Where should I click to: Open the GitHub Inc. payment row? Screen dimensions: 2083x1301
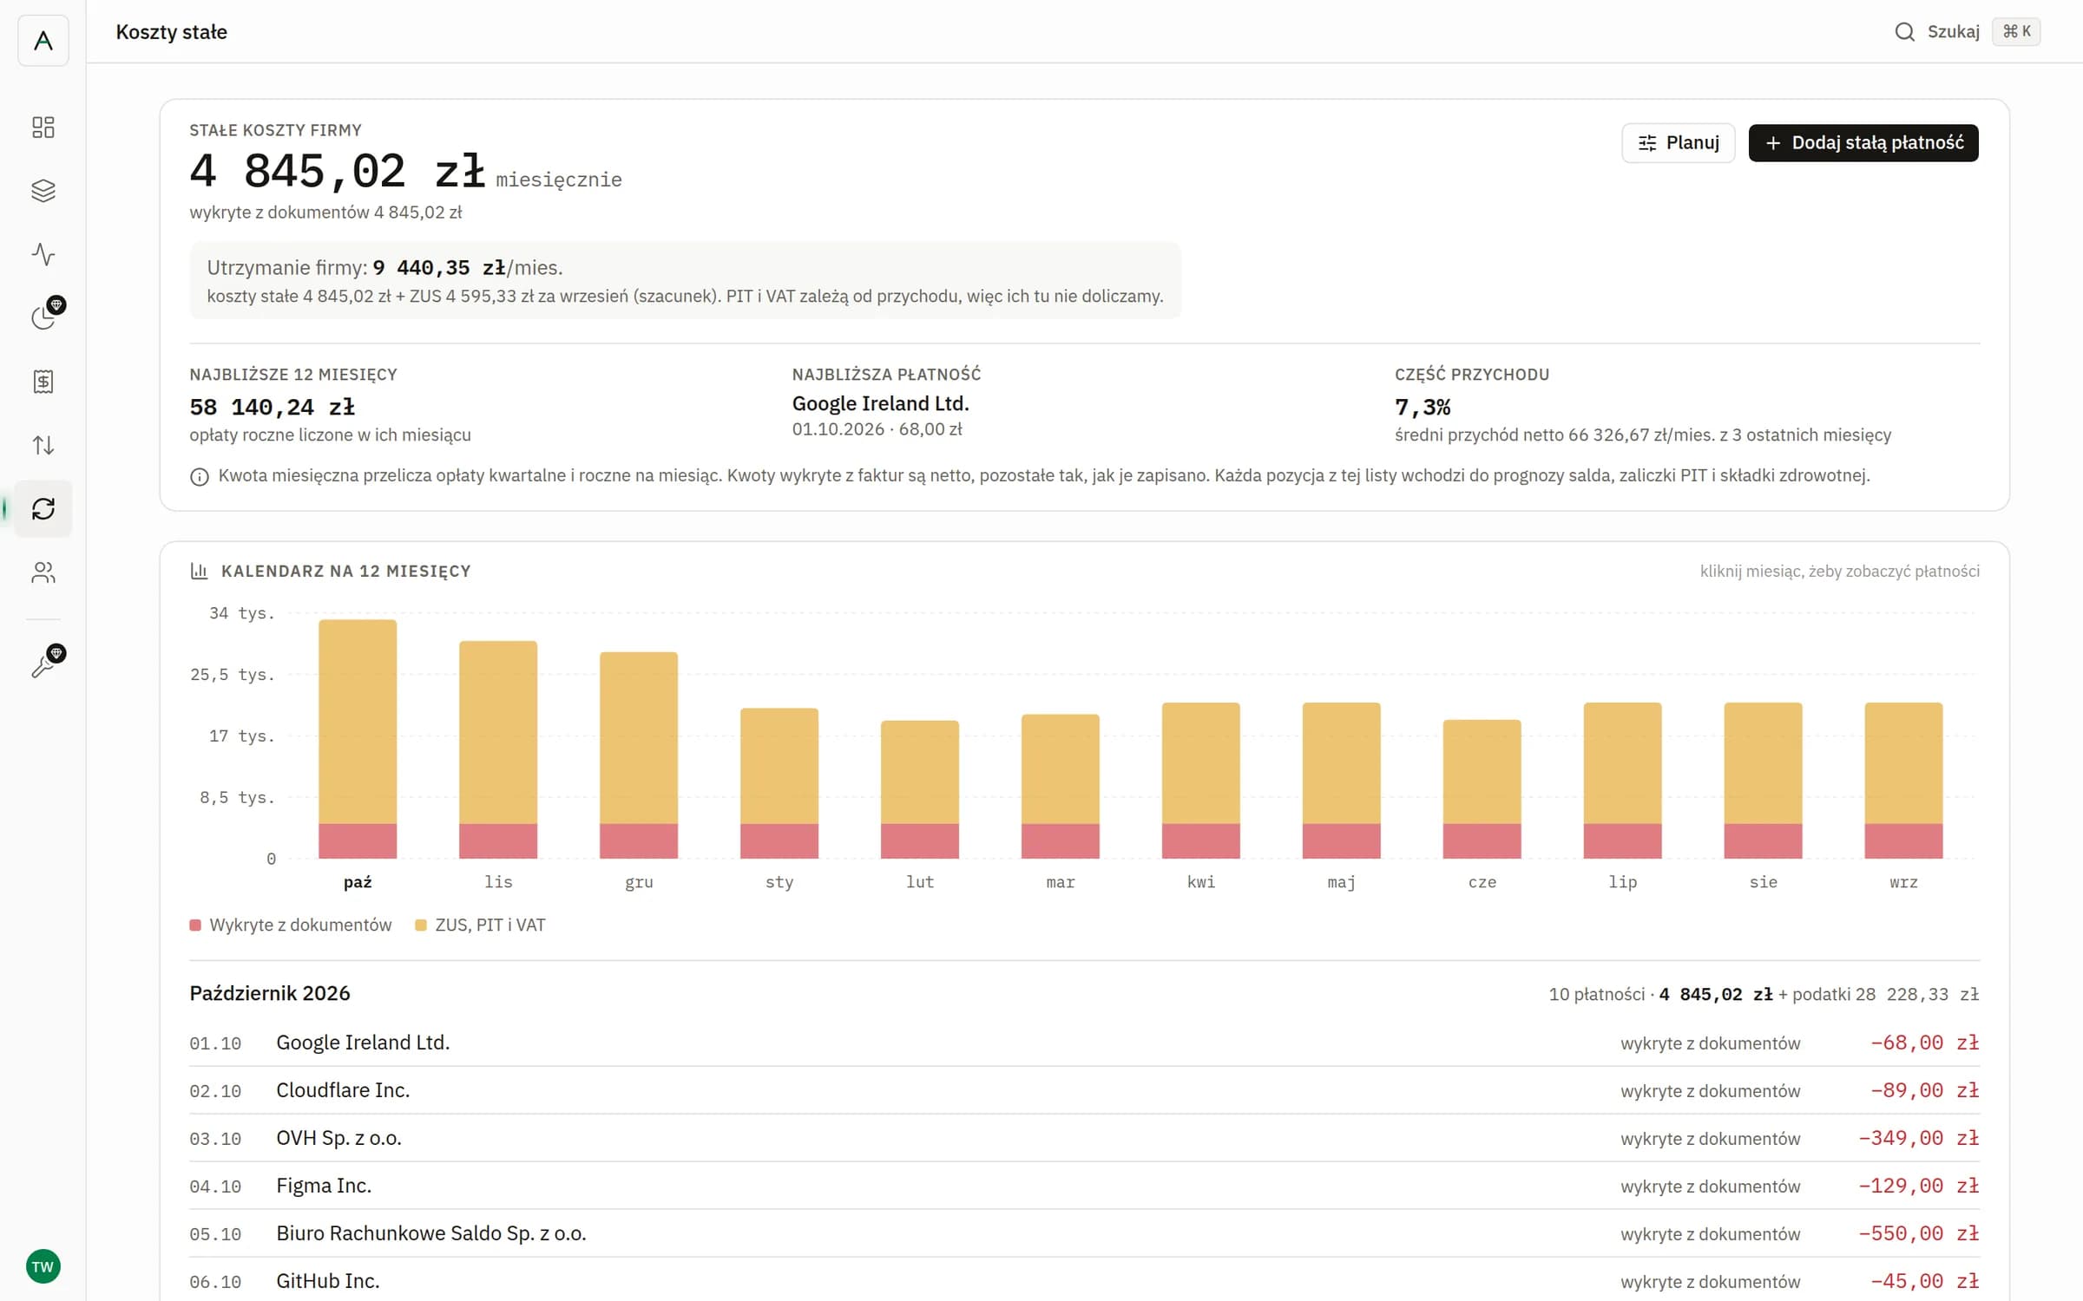(x=1084, y=1281)
